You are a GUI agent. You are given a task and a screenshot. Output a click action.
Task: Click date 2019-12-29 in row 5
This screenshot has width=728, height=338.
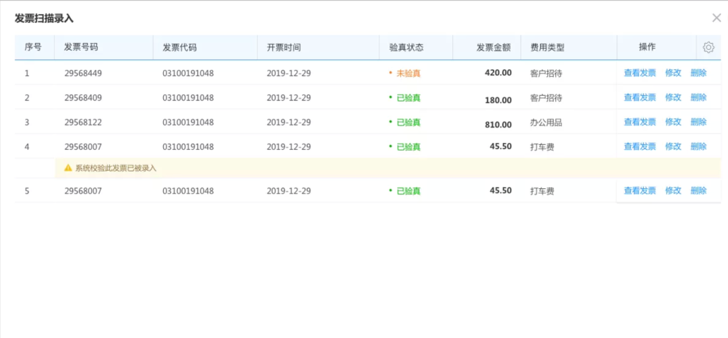pos(289,191)
